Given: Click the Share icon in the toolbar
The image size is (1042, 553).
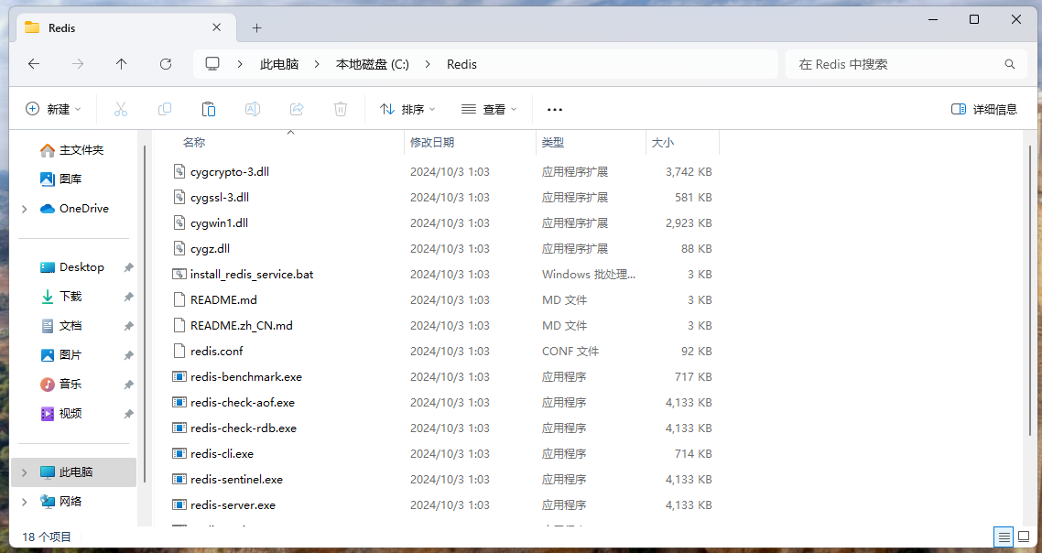Looking at the screenshot, I should 296,108.
